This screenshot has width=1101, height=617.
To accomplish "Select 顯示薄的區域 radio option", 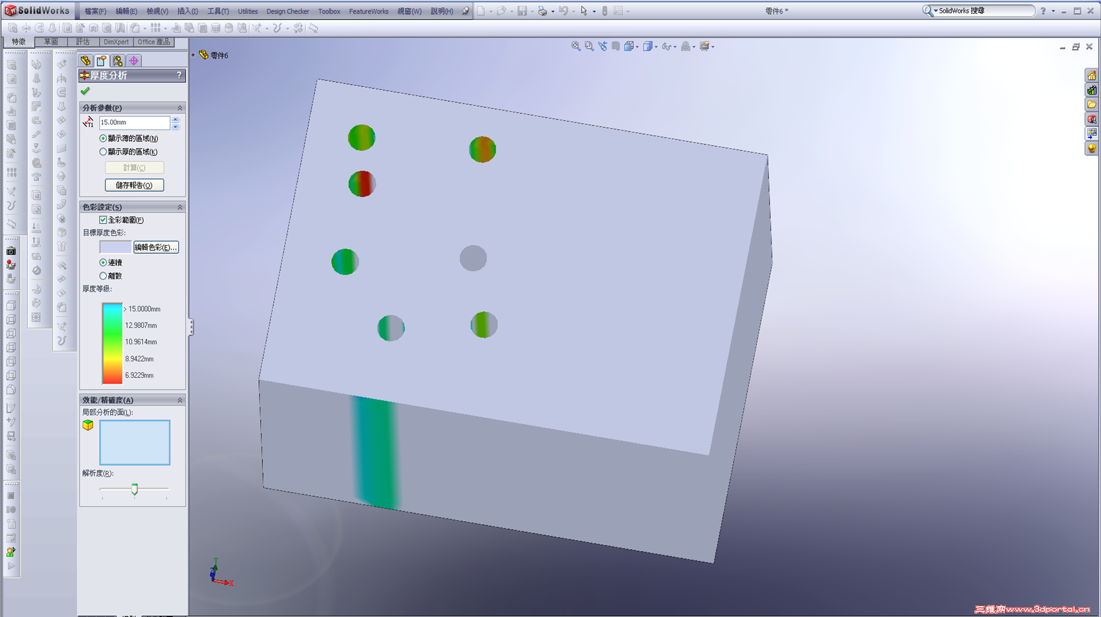I will click(103, 139).
